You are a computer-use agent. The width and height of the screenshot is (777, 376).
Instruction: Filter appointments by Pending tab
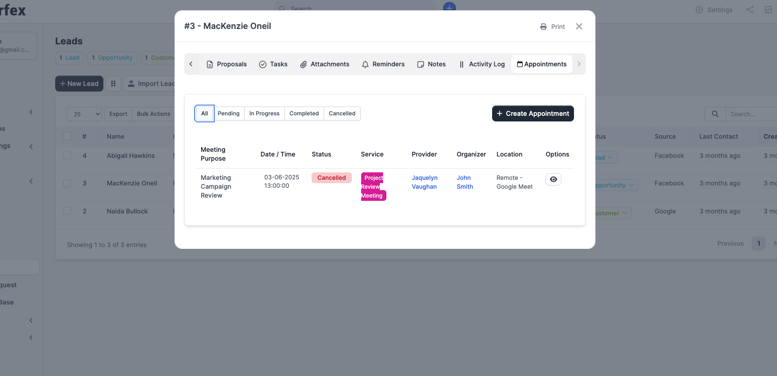tap(228, 114)
